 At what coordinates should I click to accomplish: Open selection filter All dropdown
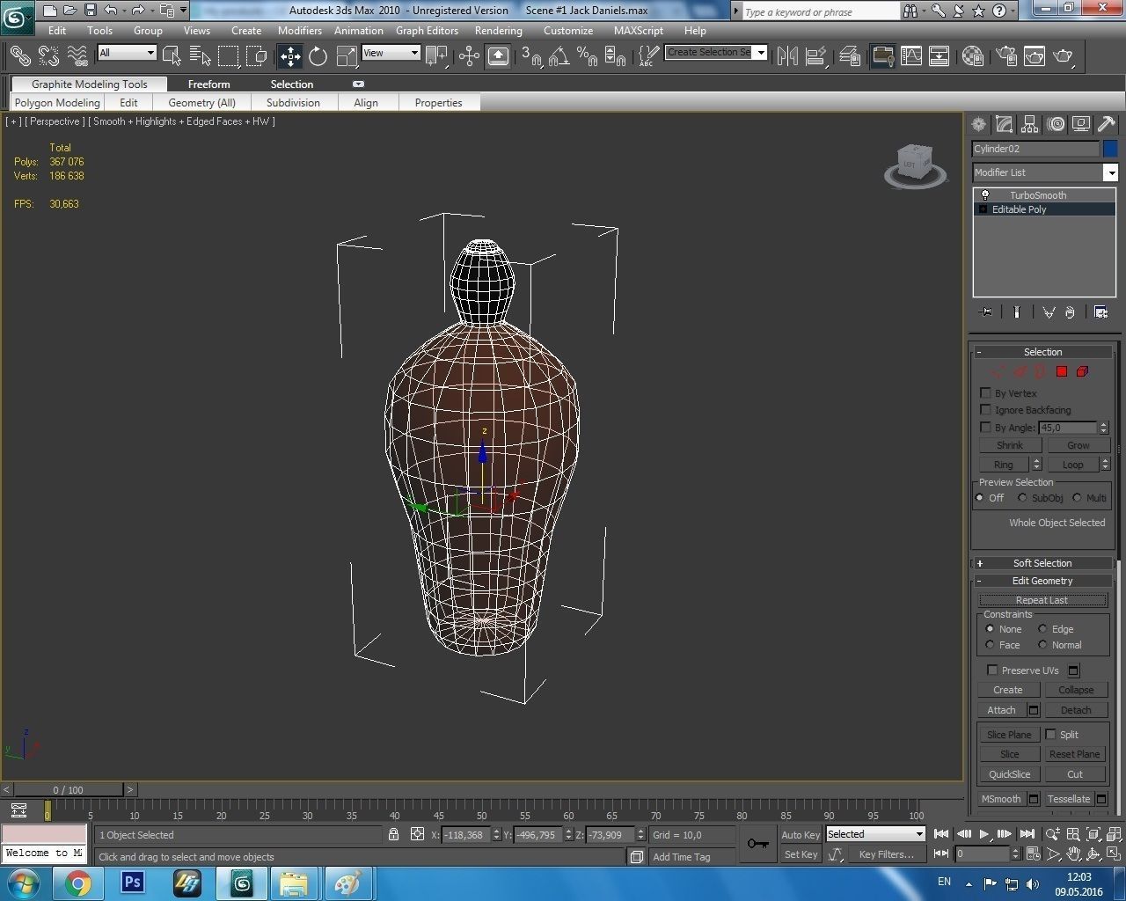(150, 53)
